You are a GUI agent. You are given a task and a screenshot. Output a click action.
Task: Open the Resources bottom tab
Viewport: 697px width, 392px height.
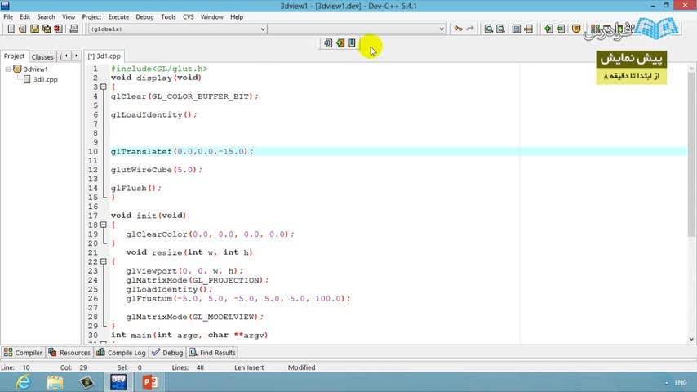69,353
